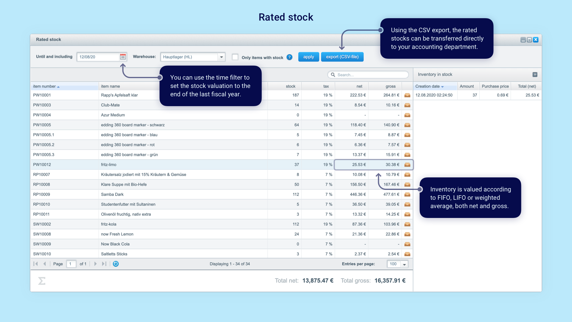Open inventory icon for Olivenöl row
Image resolution: width=572 pixels, height=322 pixels.
point(407,214)
